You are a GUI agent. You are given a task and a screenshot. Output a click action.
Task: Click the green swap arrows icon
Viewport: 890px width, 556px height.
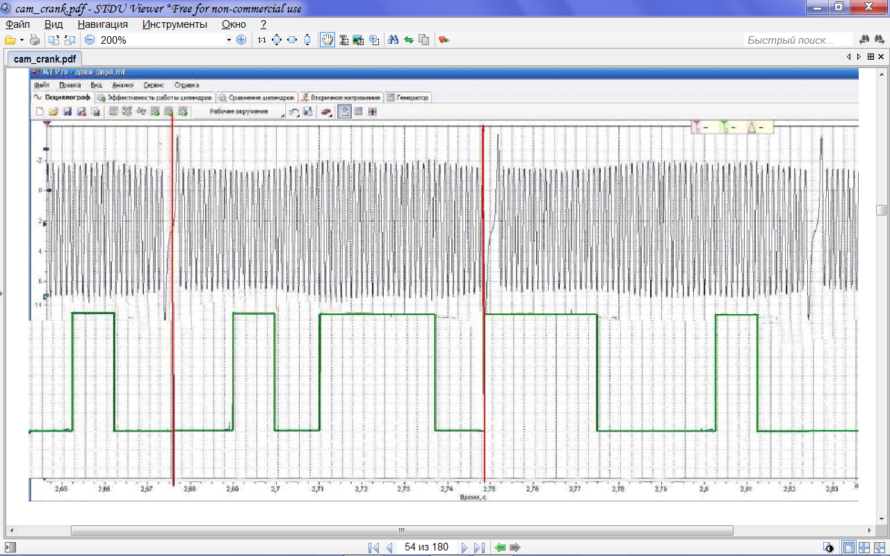pos(409,40)
